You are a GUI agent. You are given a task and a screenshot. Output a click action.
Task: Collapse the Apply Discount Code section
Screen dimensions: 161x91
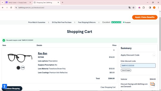[x=154, y=55]
